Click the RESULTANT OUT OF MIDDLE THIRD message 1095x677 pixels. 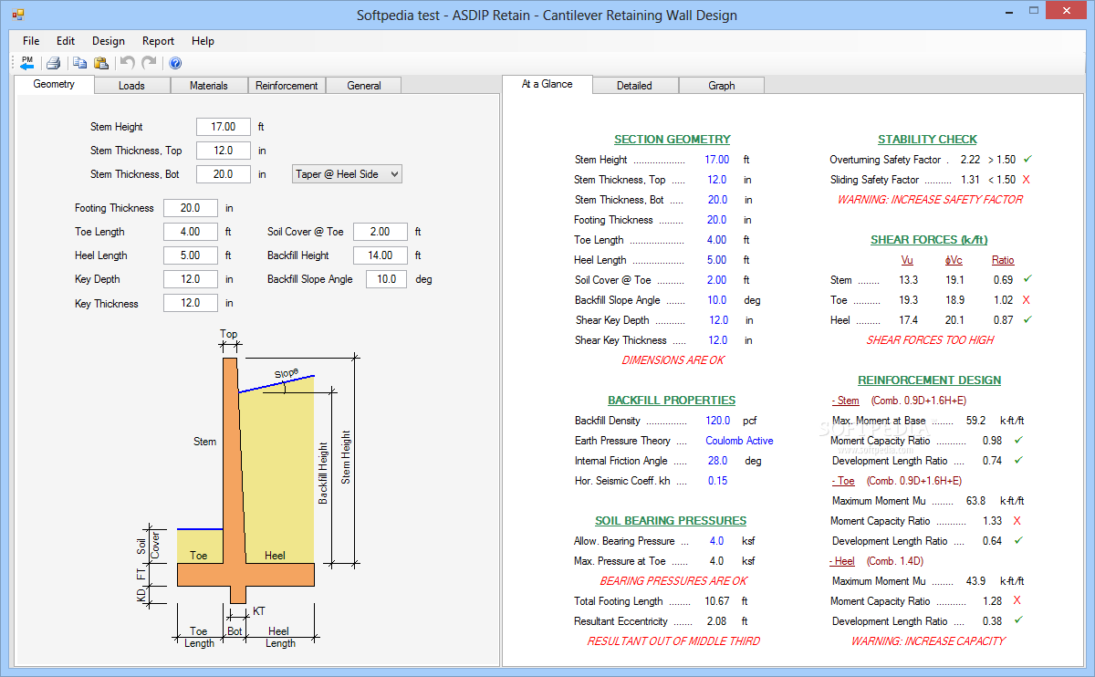pyautogui.click(x=673, y=641)
